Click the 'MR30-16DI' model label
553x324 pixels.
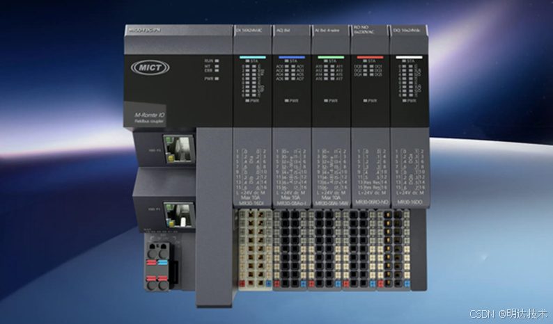(251, 204)
